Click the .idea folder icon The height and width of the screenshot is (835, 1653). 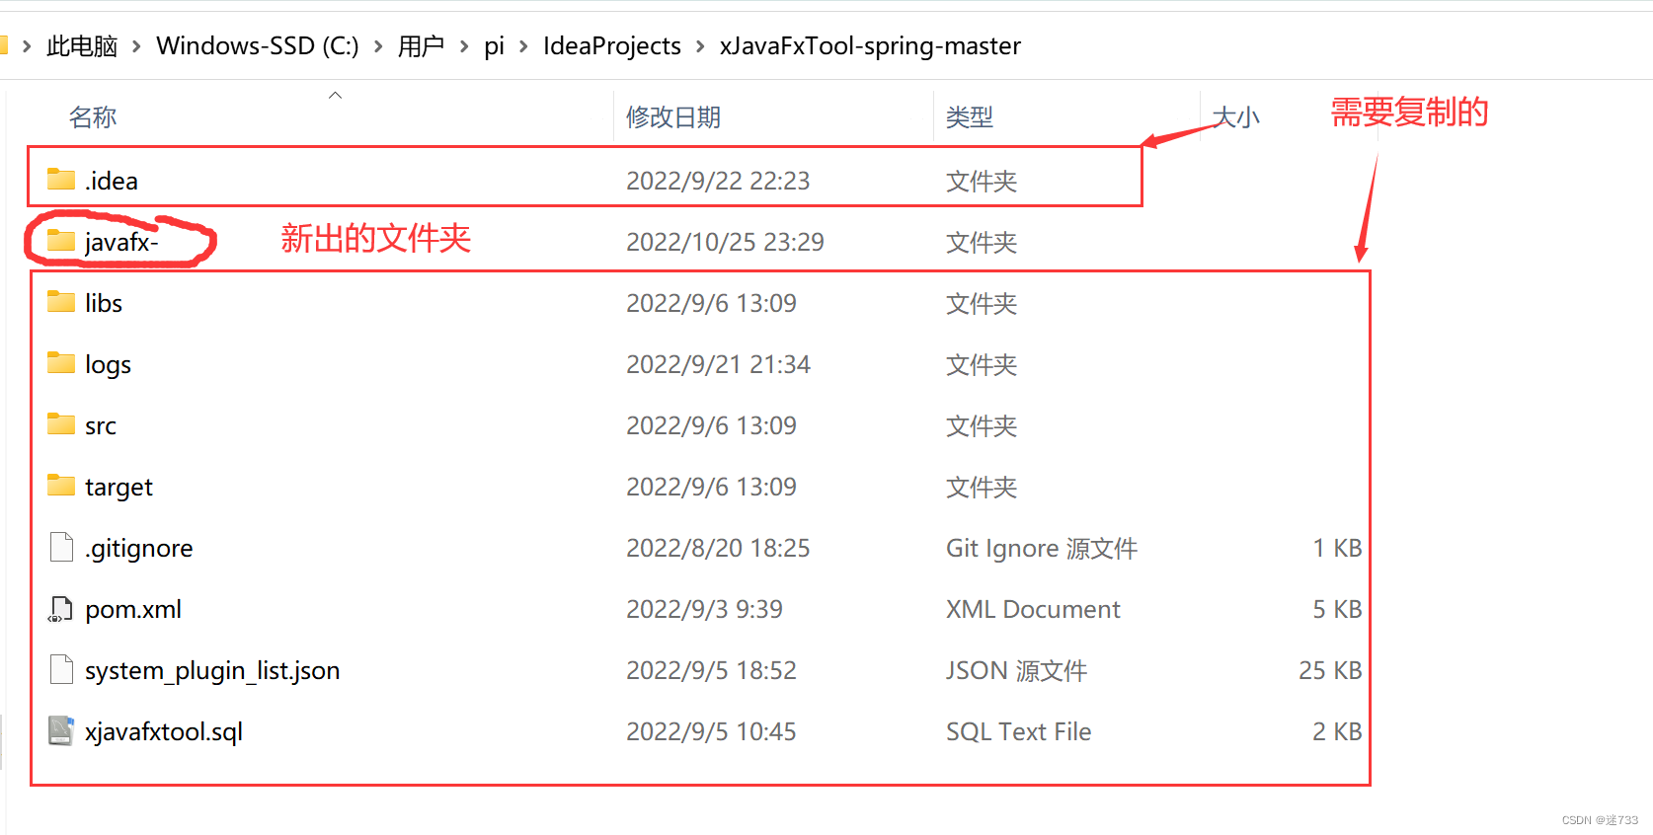click(61, 180)
